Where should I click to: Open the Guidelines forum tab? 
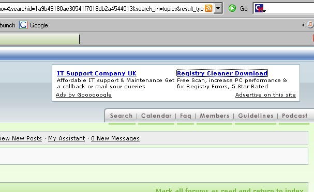tap(256, 116)
